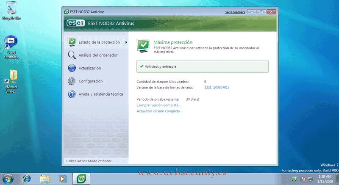Image resolution: width=339 pixels, height=185 pixels.
Task: Toggle Vista actual: Modo estándar view switcher
Action: tap(89, 161)
